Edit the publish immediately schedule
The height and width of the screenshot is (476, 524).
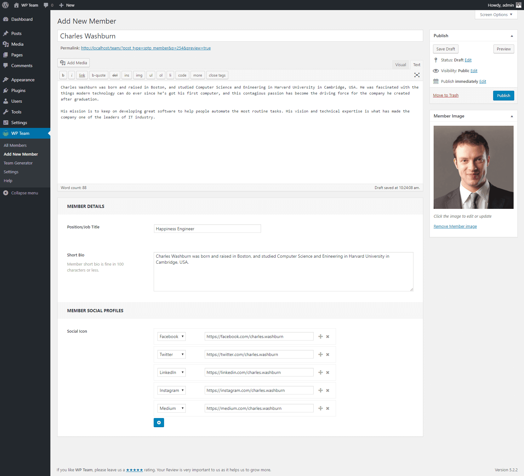483,81
